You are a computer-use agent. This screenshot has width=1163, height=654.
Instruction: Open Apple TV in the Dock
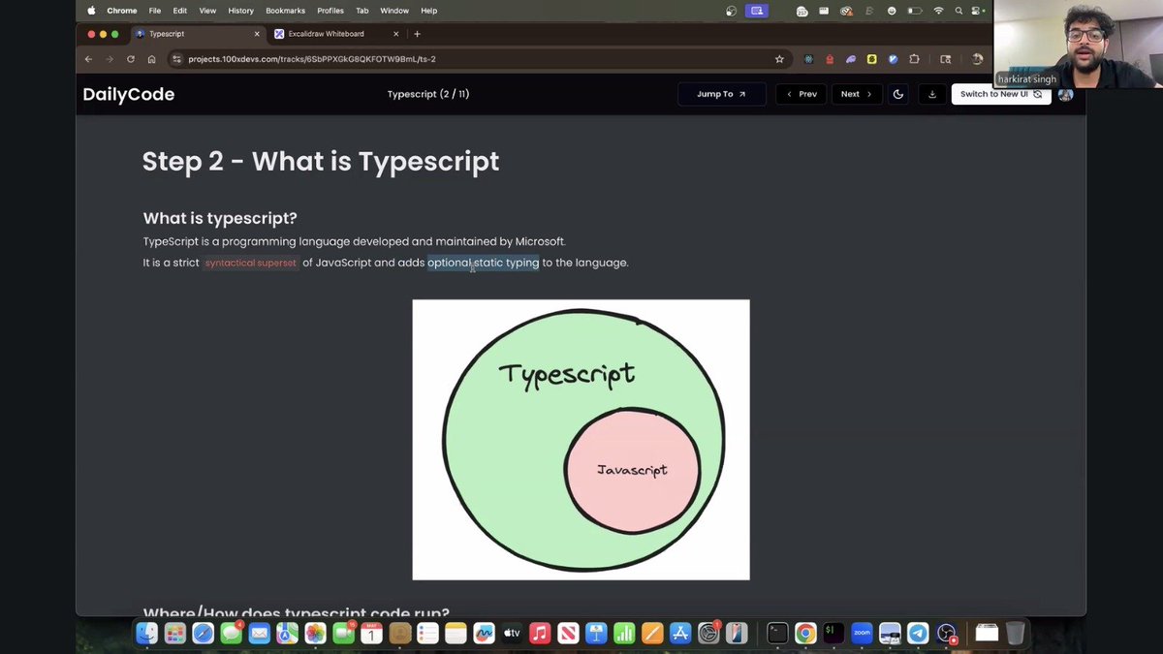[512, 633]
